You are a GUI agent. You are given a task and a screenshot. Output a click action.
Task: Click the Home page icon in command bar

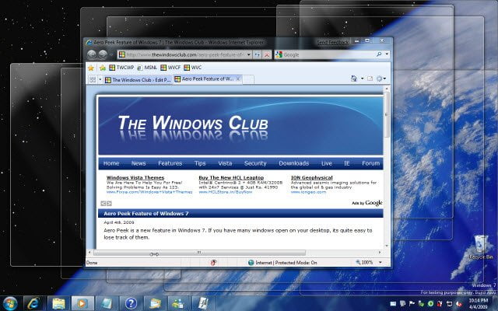point(353,79)
